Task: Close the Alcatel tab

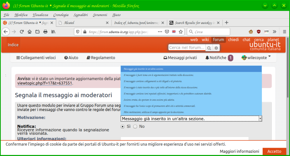Action: (x=107, y=23)
